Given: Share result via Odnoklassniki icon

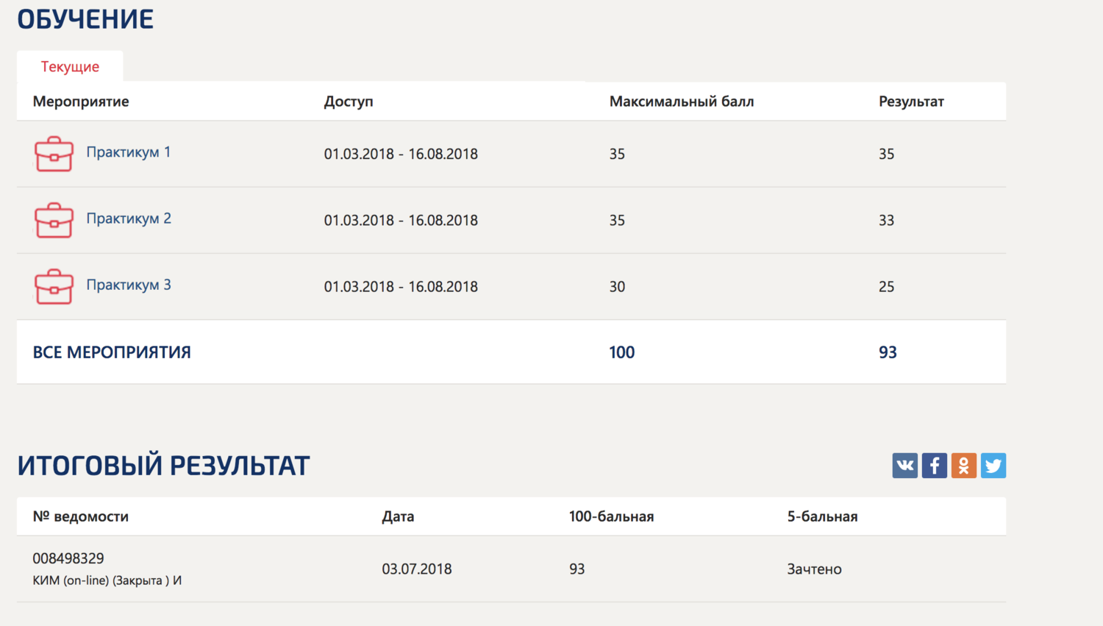Looking at the screenshot, I should coord(963,466).
